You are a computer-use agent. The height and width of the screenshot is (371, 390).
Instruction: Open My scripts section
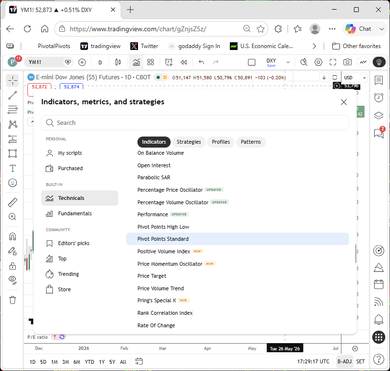click(80, 153)
